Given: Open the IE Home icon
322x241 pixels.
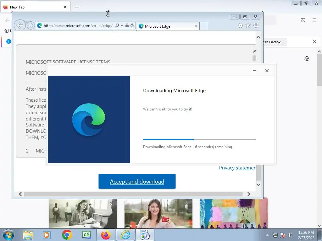Looking at the screenshot, I should pyautogui.click(x=241, y=25).
